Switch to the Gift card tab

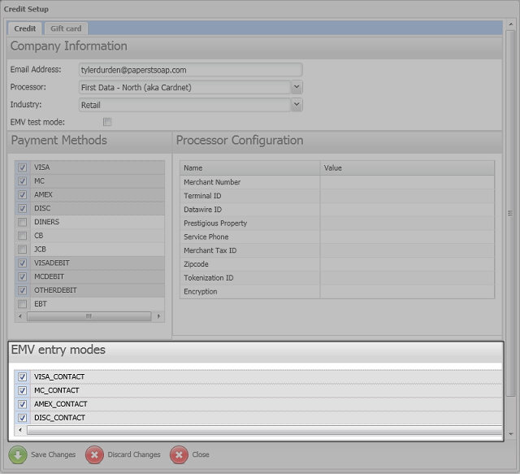66,28
